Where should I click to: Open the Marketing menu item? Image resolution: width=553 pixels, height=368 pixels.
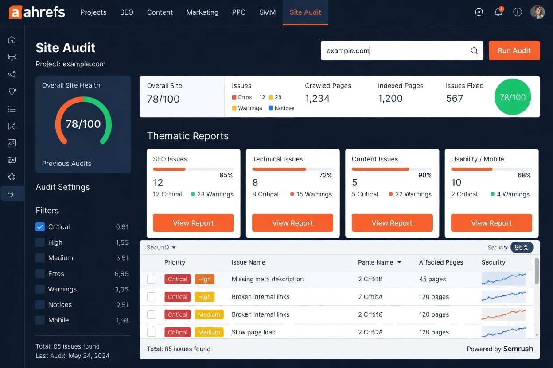tap(202, 12)
